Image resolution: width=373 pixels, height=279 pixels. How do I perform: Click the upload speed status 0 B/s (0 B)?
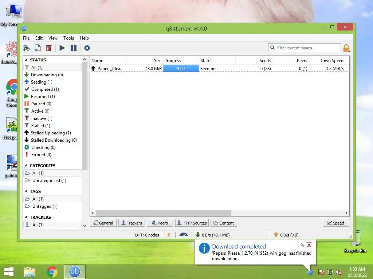pyautogui.click(x=286, y=235)
